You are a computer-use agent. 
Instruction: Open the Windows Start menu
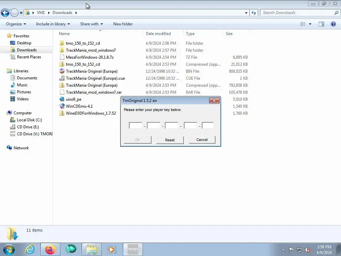pyautogui.click(x=9, y=249)
